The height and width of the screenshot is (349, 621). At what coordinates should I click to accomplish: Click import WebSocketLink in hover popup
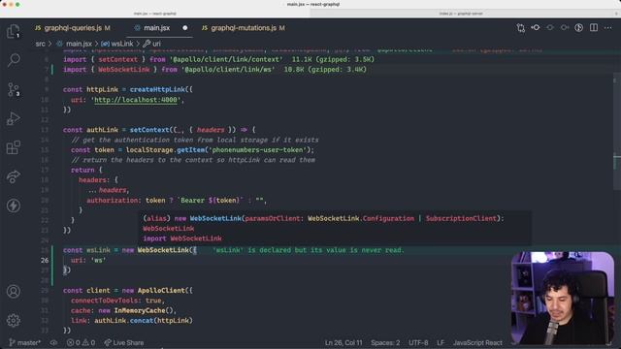click(182, 238)
